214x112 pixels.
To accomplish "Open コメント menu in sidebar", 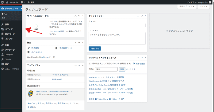I will (x=11, y=39).
